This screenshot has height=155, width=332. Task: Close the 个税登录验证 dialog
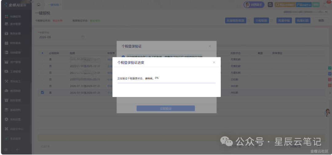(x=210, y=46)
